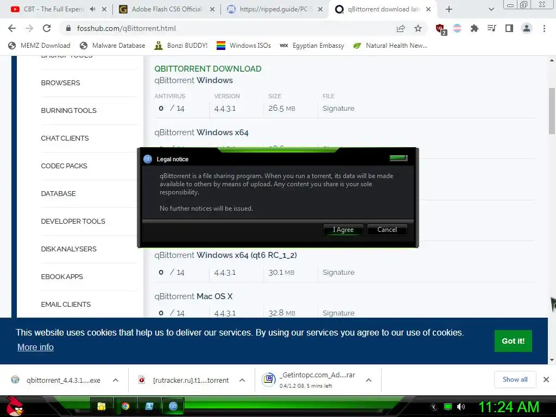This screenshot has width=556, height=417.
Task: Open the Windows ISOs bookmark
Action: click(x=244, y=46)
